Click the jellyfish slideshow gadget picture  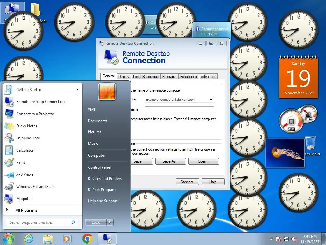[x=285, y=153]
